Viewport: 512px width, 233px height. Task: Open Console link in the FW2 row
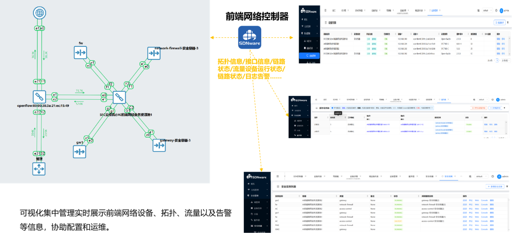(484, 225)
